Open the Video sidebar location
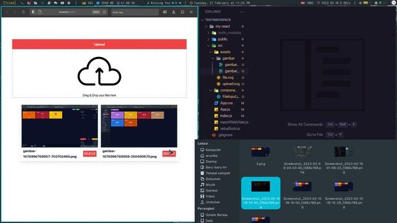The height and width of the screenshot is (223, 397). [210, 196]
